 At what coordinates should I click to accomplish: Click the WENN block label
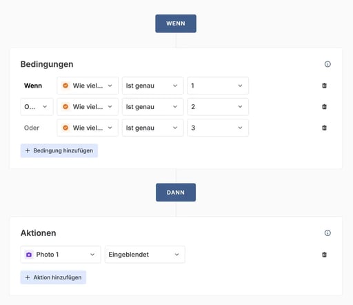point(176,23)
